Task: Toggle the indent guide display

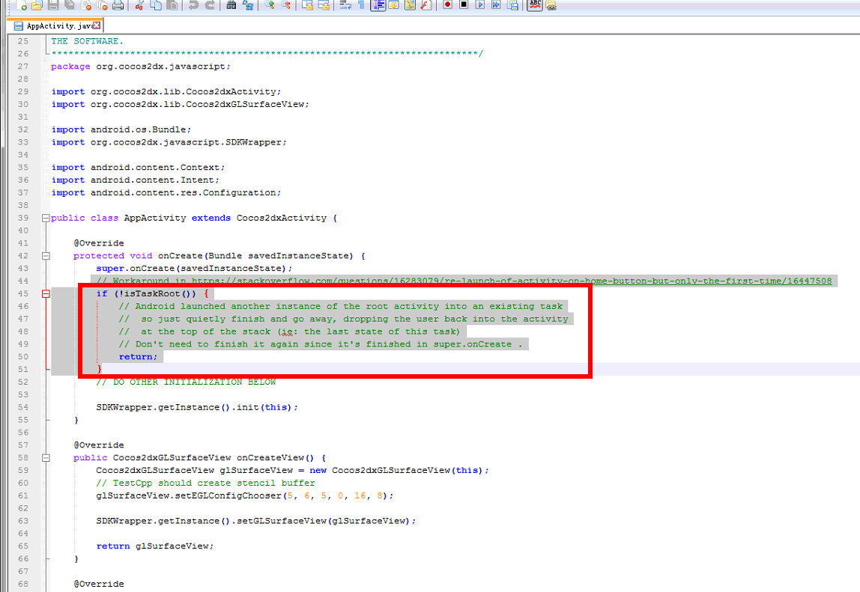Action: 378,5
